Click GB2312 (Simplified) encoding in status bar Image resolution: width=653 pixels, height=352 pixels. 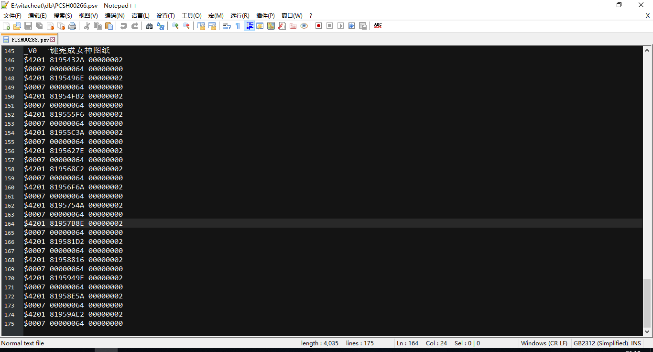pyautogui.click(x=600, y=343)
